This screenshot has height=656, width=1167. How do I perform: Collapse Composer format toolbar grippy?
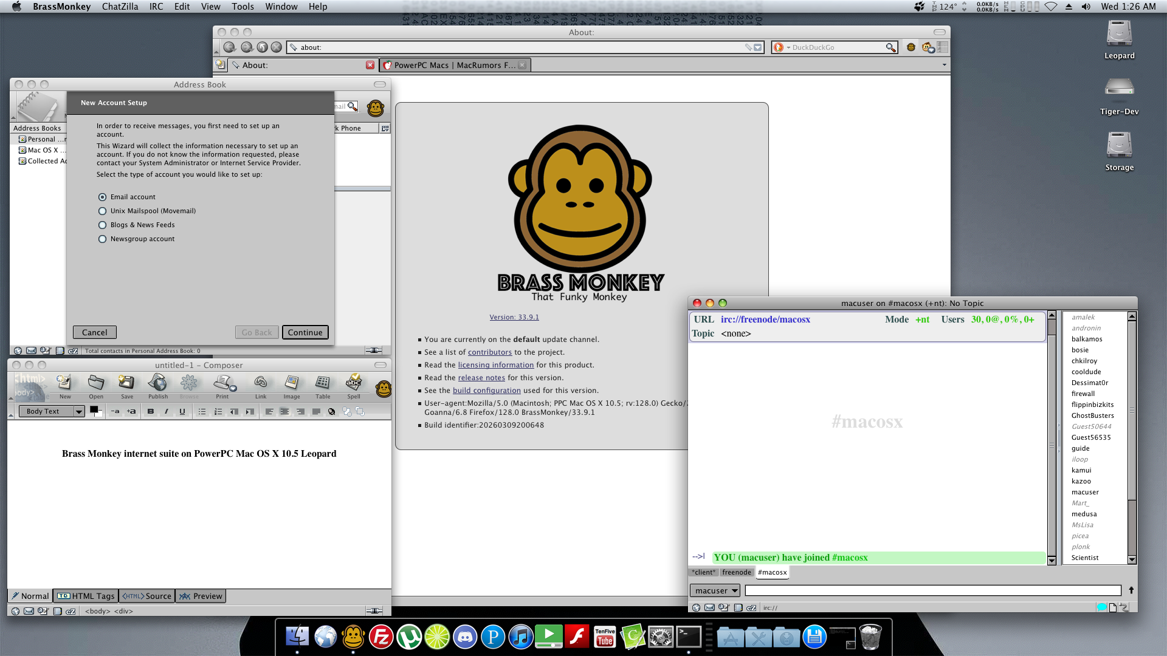tap(10, 412)
